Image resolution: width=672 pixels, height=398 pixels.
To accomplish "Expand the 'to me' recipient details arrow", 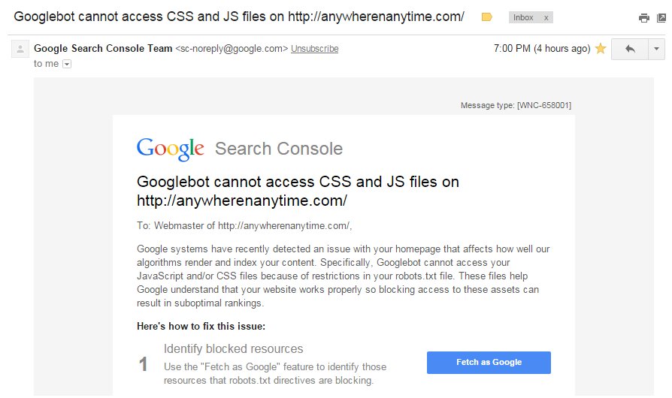I will coord(67,64).
